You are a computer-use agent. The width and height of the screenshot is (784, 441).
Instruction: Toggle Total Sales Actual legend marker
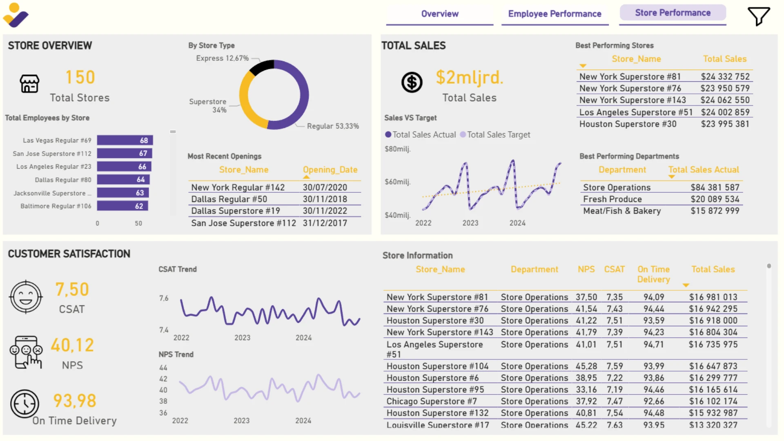pos(388,135)
